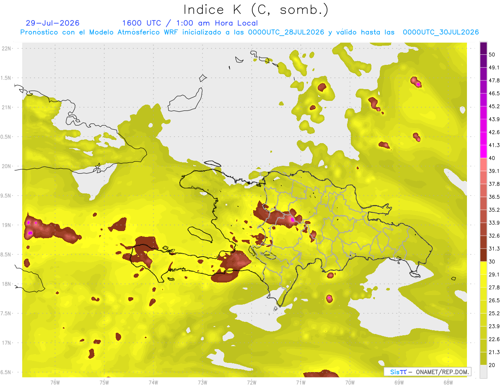Screen dimensions: 503x388
Task: Click legend value '47.8'
Action: click(494, 80)
